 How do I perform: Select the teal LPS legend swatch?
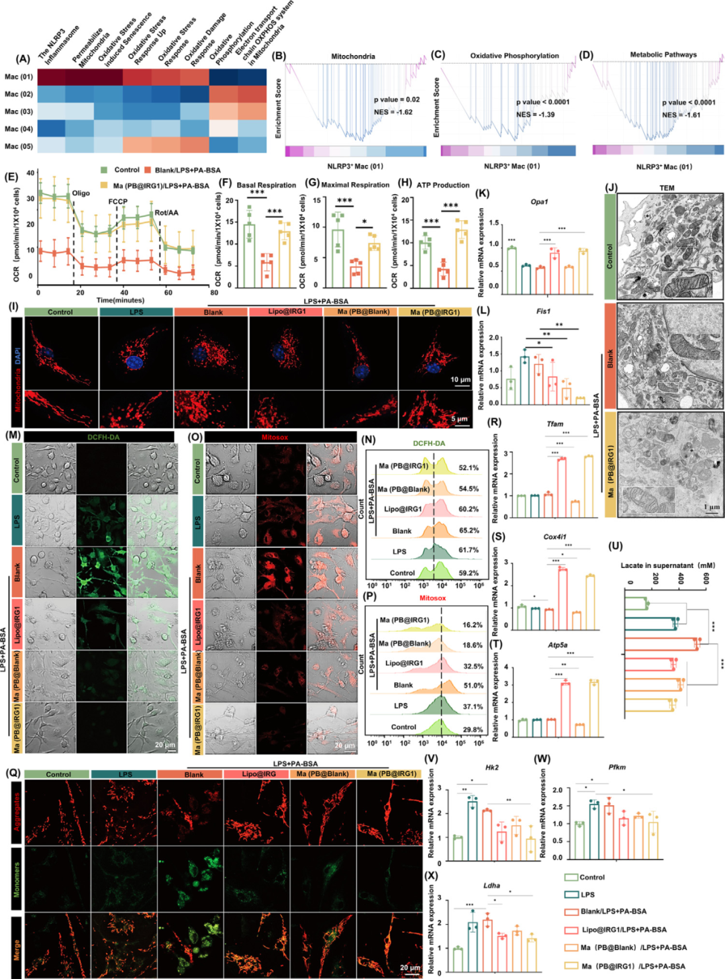[x=571, y=894]
